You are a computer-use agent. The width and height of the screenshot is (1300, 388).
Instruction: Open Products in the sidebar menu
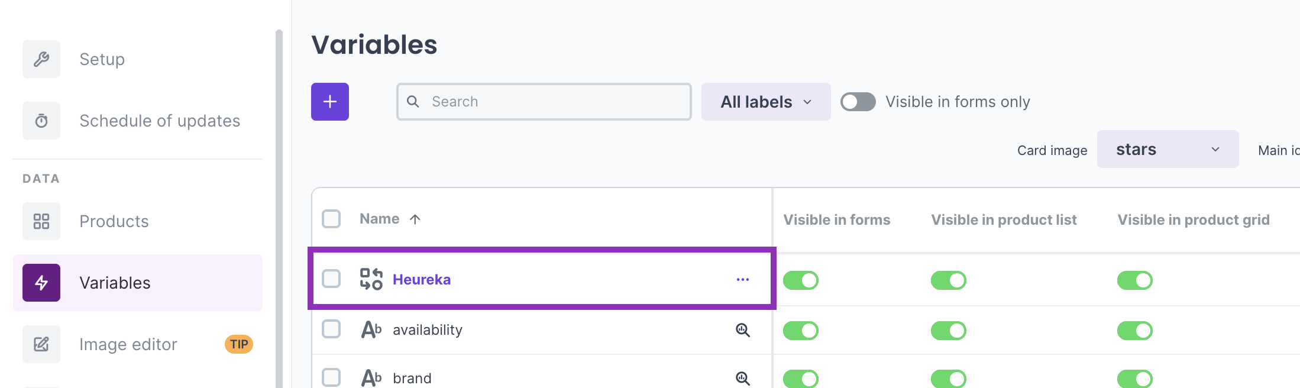coord(114,221)
